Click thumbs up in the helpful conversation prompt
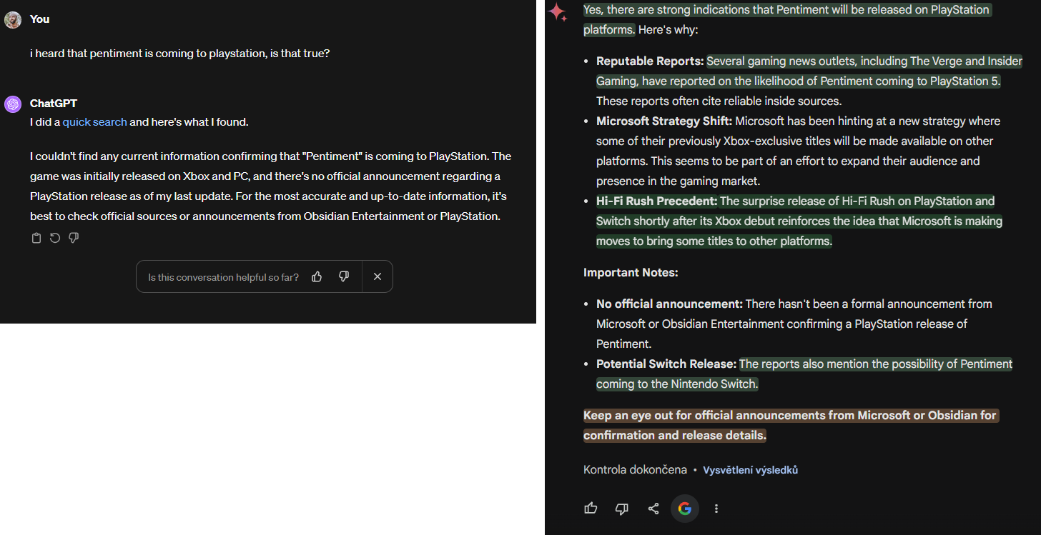Image resolution: width=1041 pixels, height=535 pixels. 317,276
